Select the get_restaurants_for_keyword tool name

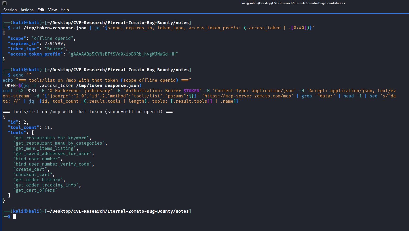pyautogui.click(x=51, y=138)
